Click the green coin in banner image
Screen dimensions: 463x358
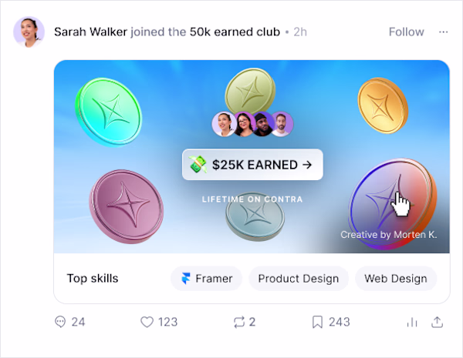[x=108, y=112]
